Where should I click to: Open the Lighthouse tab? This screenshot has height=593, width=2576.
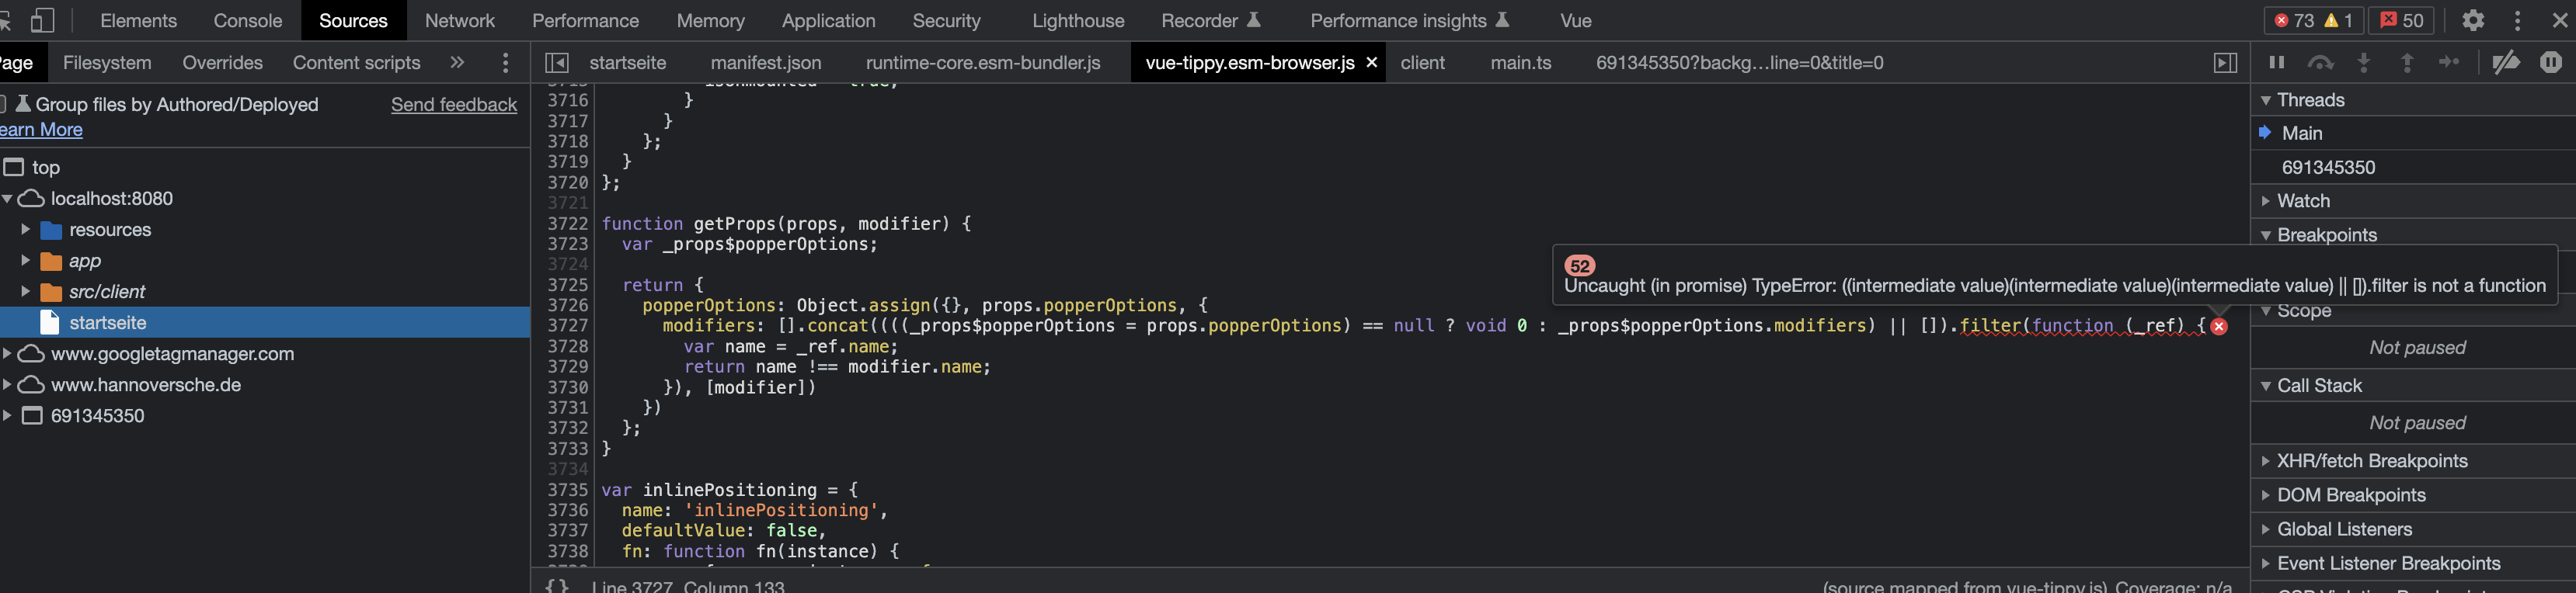coord(1078,20)
